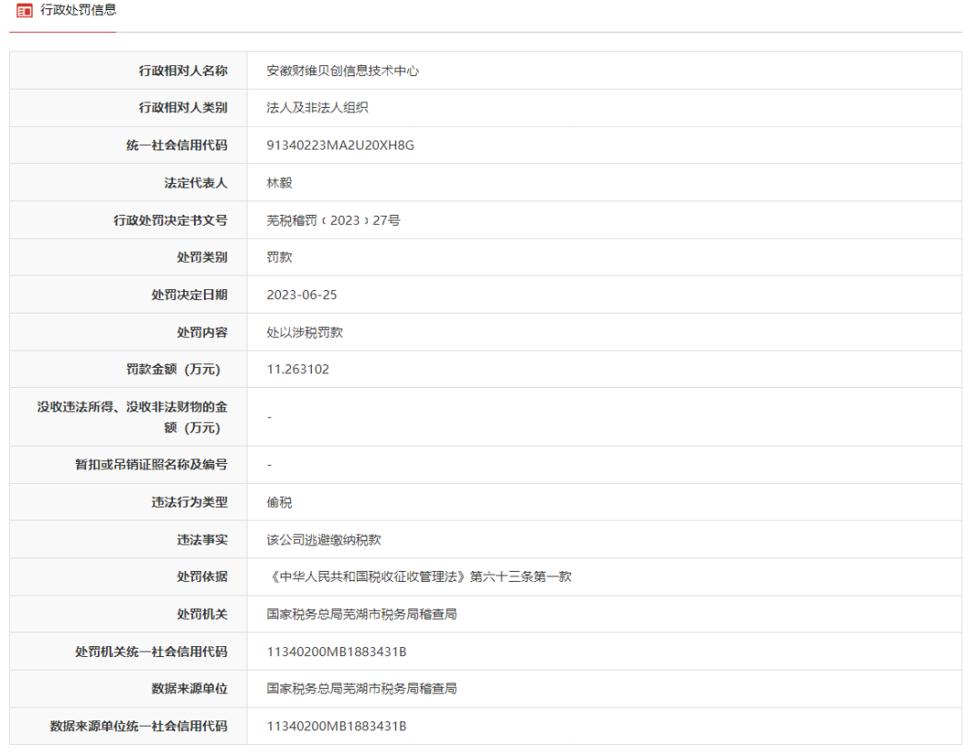979x754 pixels.
Task: Select code 11340200MB1883431B in 数据来源单位 code row
Action: (x=336, y=726)
